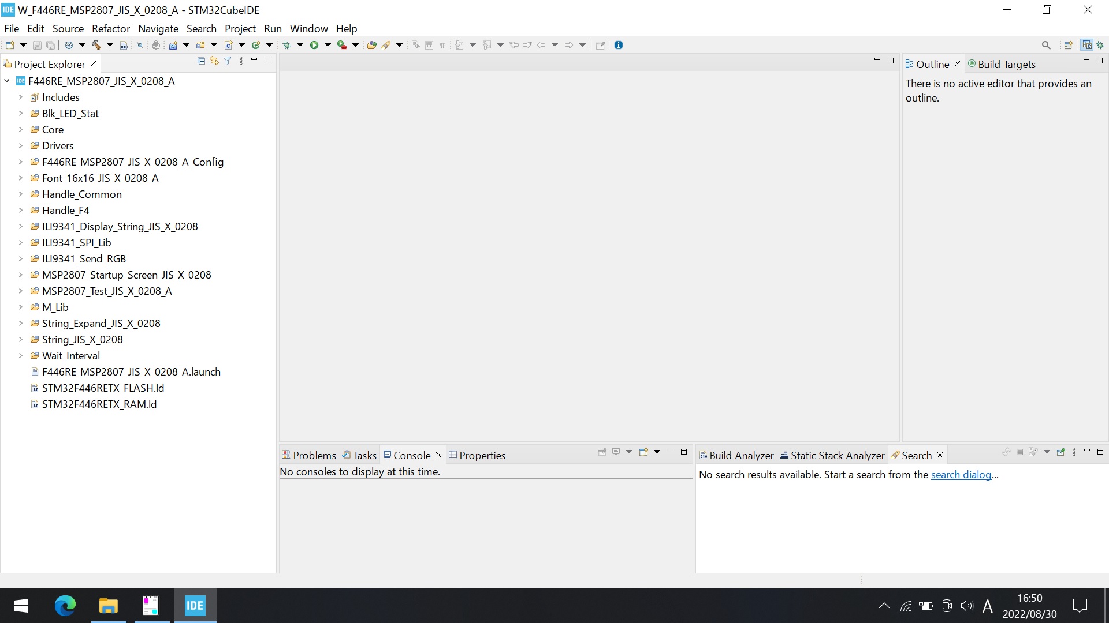Screen dimensions: 1109x623
Task: Switch to the Build Analyzer tab
Action: [x=736, y=455]
